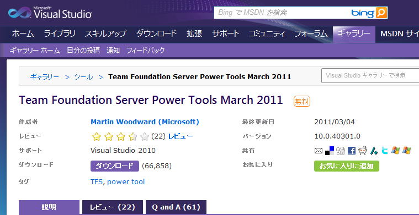Click the half-filled fourth rating star

[x=132, y=137]
